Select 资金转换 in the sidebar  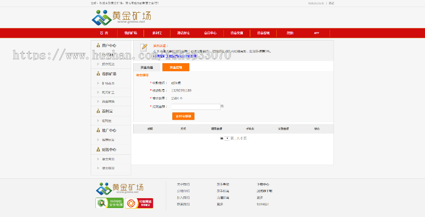point(108,101)
